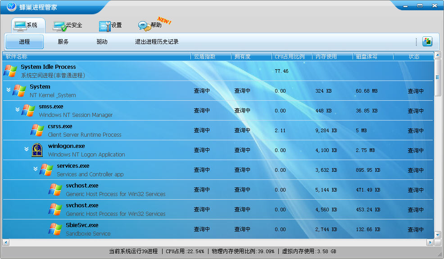Image resolution: width=444 pixels, height=259 pixels.
Task: Click the SbieSvc.exe Windows icon
Action: tap(56, 229)
